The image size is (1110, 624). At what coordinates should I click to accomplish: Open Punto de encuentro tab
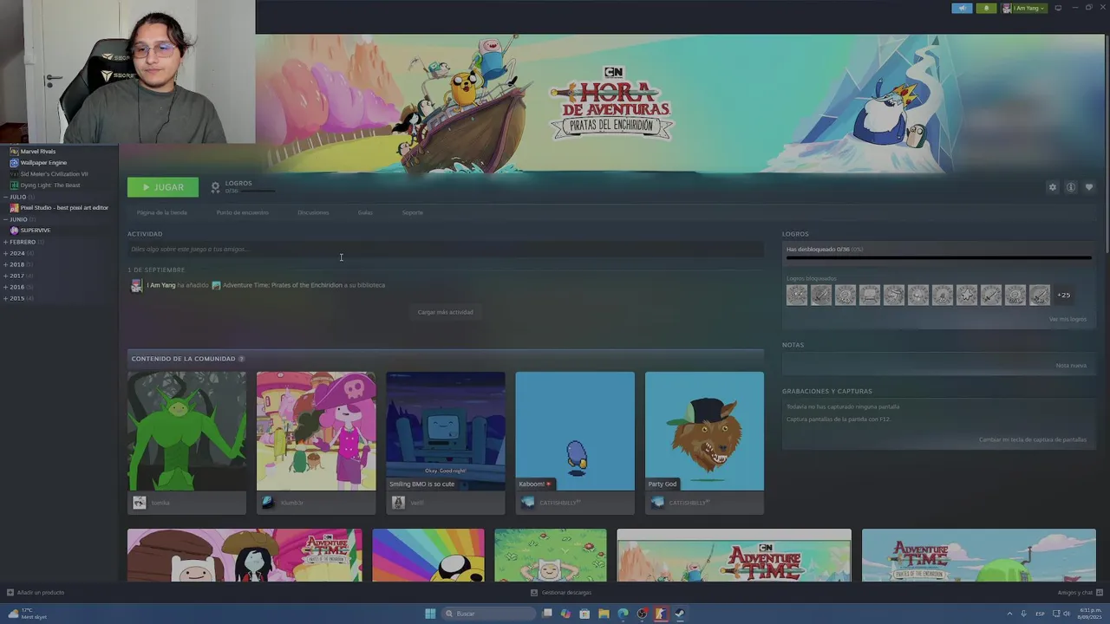click(243, 212)
